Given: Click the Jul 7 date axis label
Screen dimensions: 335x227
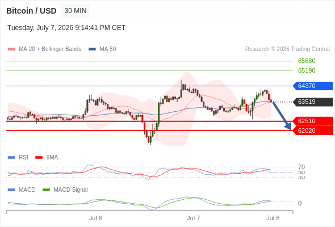Looking at the screenshot, I should click(194, 218).
